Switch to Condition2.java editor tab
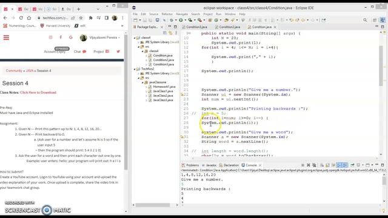388x218 pixels. (x=227, y=27)
